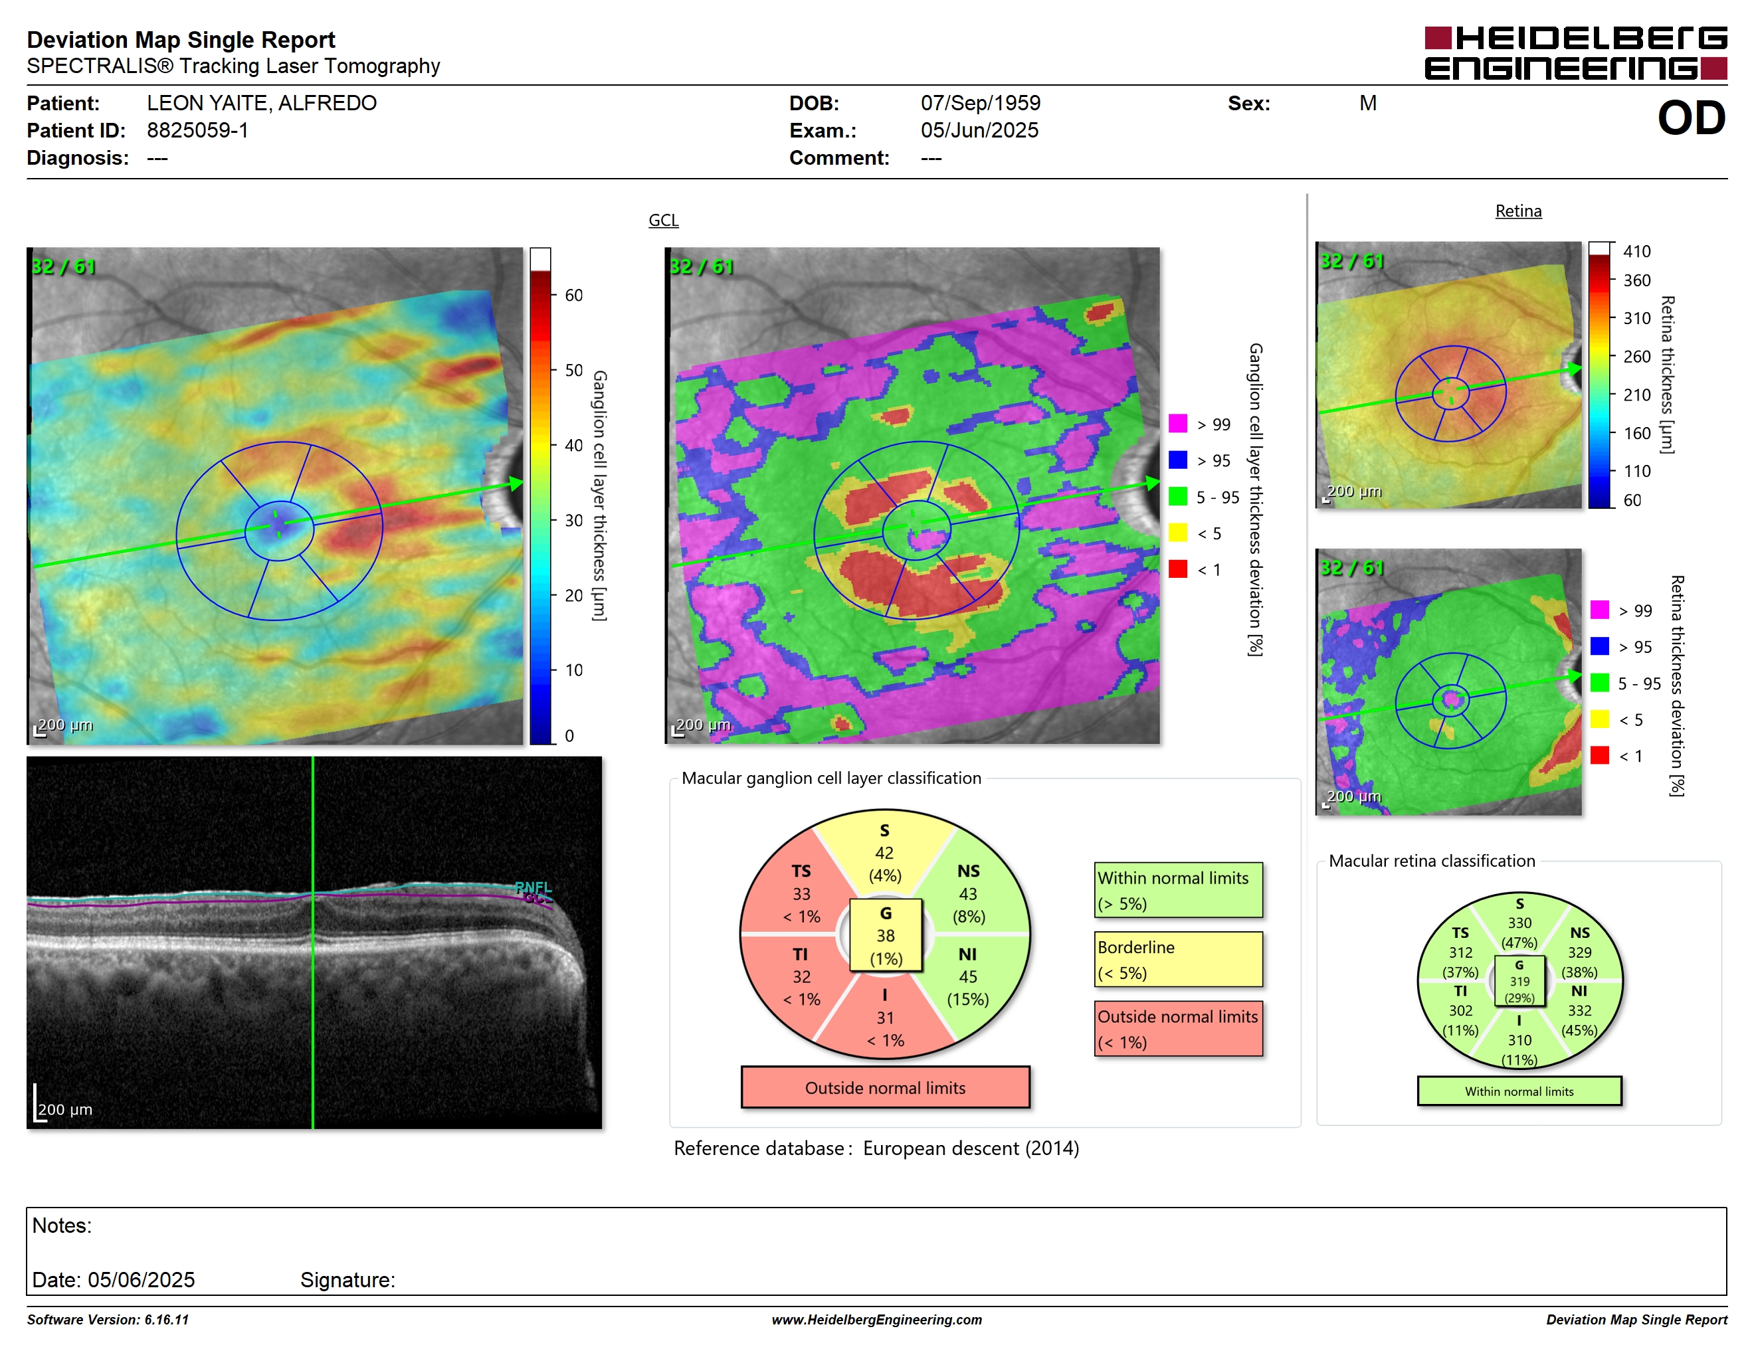The image size is (1754, 1355).
Task: Click the Date: 05/06/2025 text
Action: pyautogui.click(x=113, y=1281)
